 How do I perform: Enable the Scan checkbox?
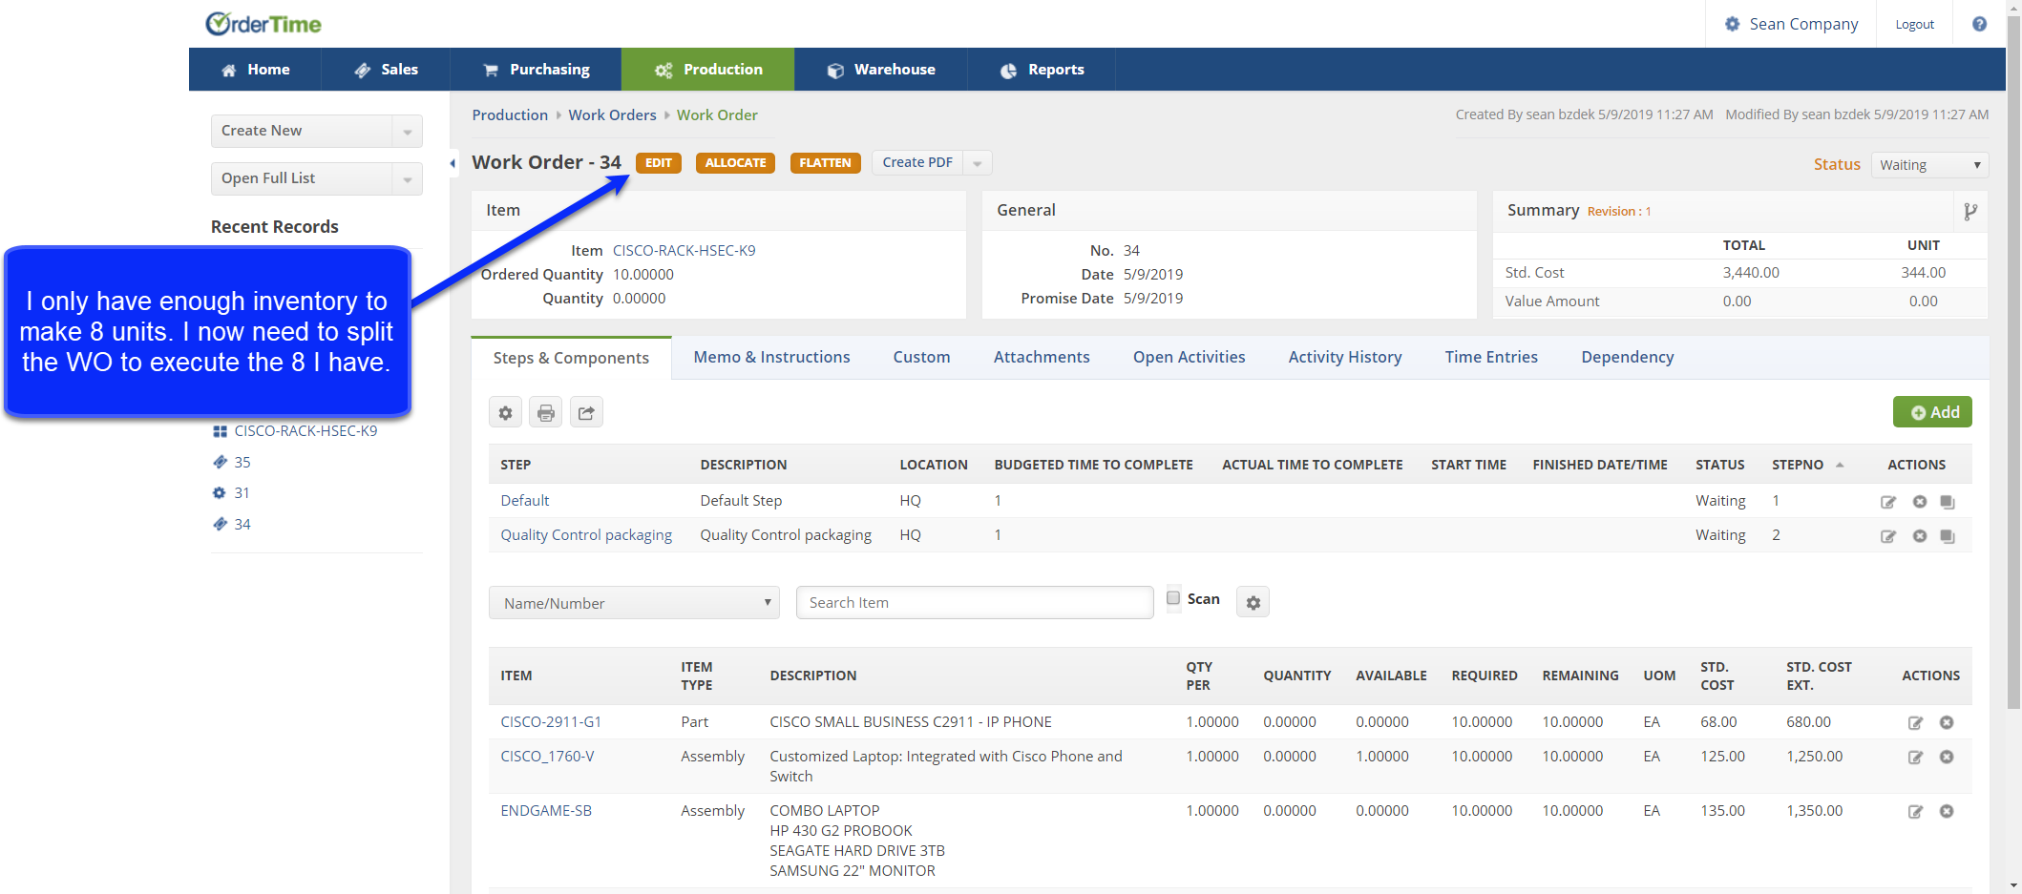tap(1173, 598)
